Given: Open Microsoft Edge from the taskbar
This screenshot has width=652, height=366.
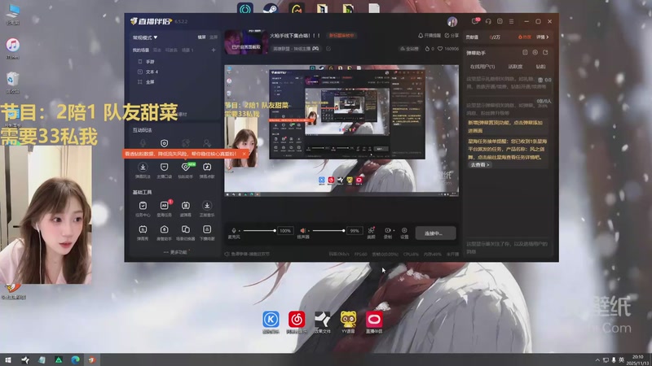Looking at the screenshot, I should [x=75, y=359].
